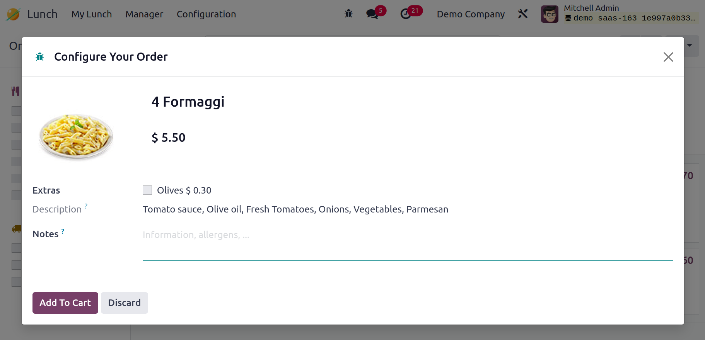Open the Demo Company switcher
Screen dimensions: 705x340
point(471,14)
